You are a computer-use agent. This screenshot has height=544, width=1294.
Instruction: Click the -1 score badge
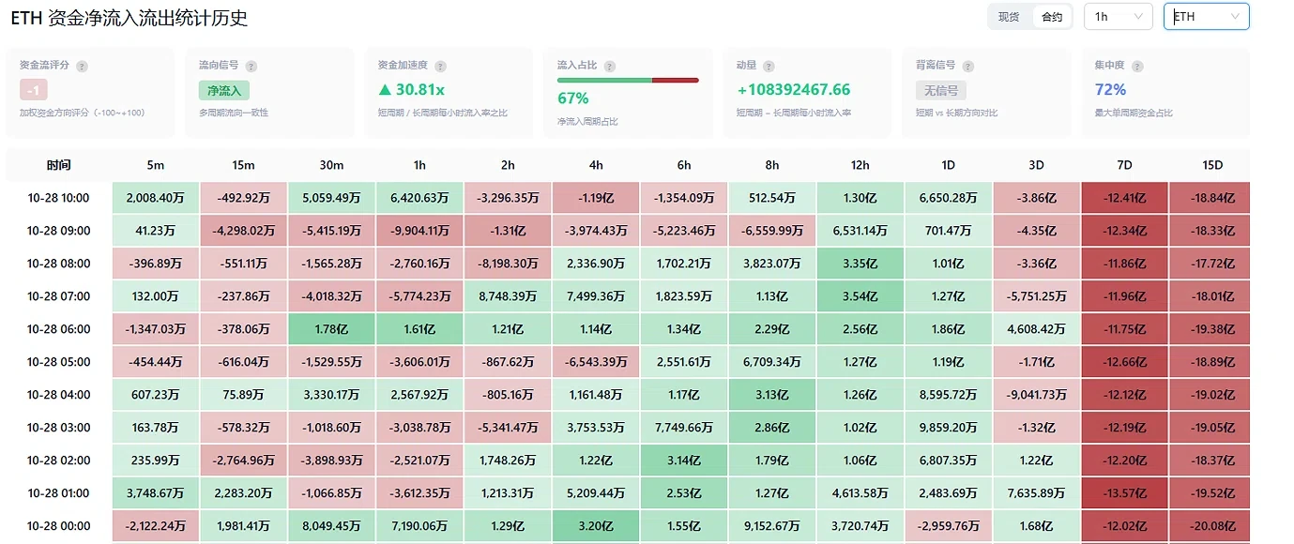34,90
